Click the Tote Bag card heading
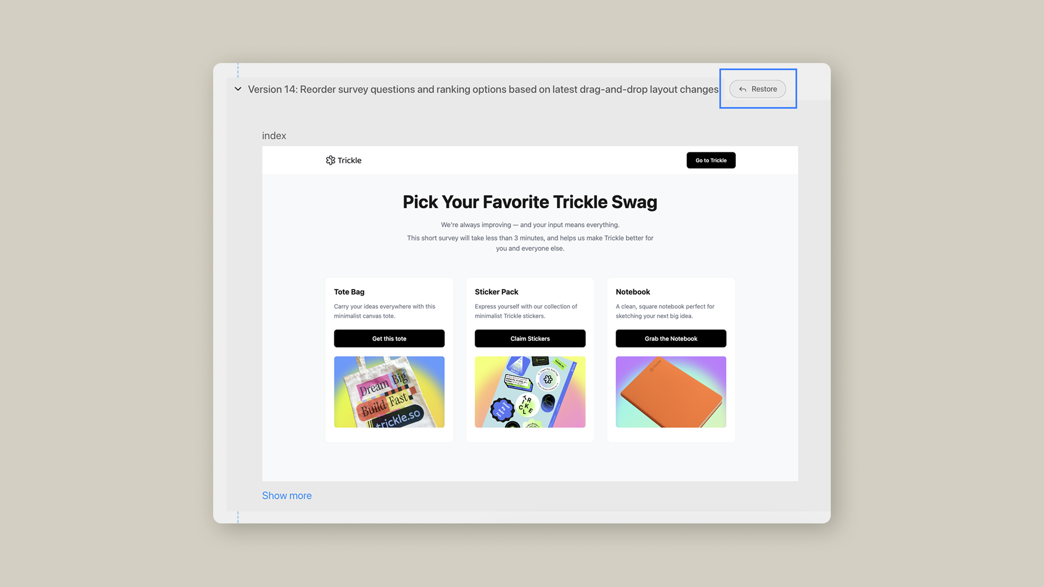The height and width of the screenshot is (587, 1044). [x=349, y=292]
